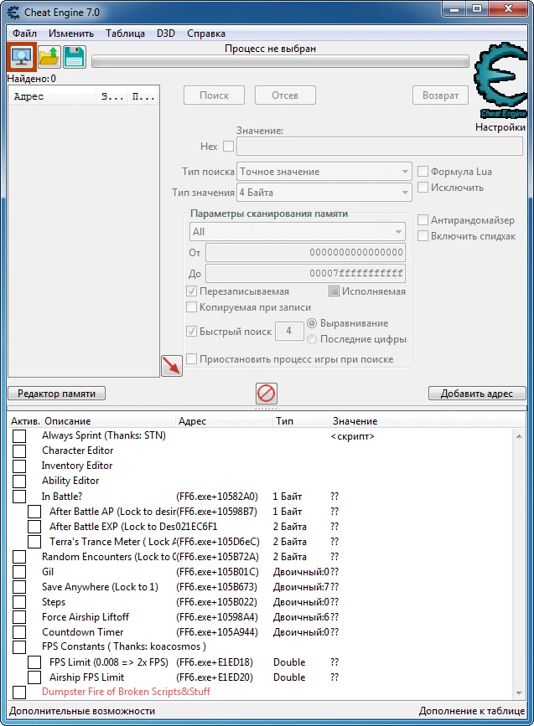The image size is (534, 726).
Task: Toggle Исполняемая checkbox
Action: pyautogui.click(x=334, y=291)
